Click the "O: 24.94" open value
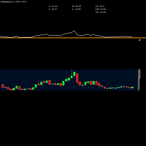The height and width of the screenshot is (146, 146). [53, 6]
